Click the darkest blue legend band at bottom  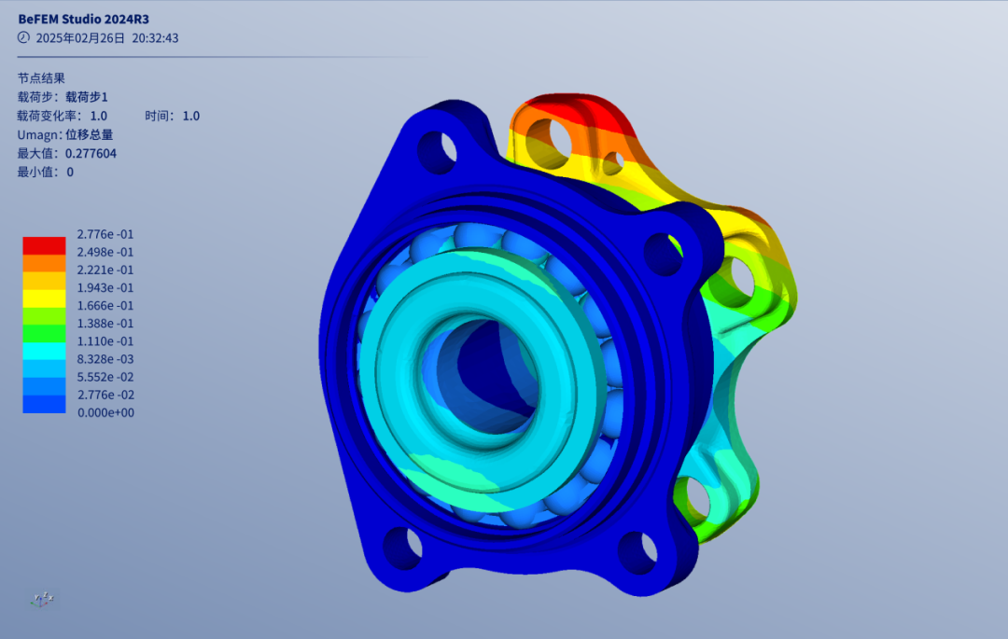[44, 404]
